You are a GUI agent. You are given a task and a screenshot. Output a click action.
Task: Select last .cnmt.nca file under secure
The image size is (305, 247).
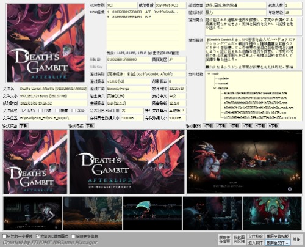click(260, 117)
